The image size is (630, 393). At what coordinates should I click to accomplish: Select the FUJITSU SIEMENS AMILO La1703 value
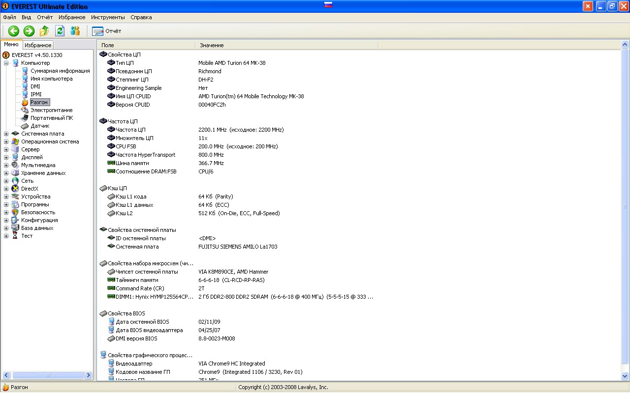[x=238, y=247]
